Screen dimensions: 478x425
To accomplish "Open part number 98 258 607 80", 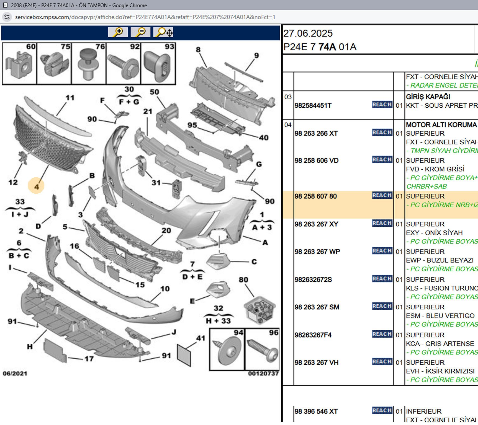I will point(315,196).
